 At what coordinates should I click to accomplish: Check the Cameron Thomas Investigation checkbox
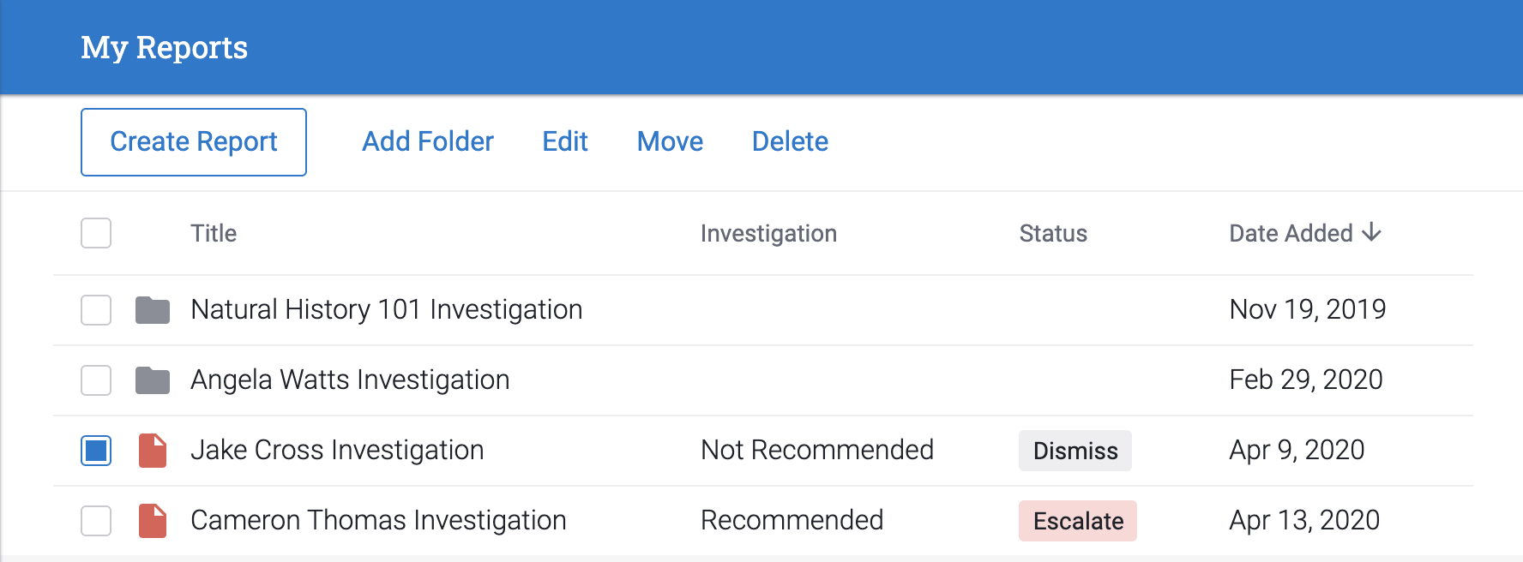point(96,521)
